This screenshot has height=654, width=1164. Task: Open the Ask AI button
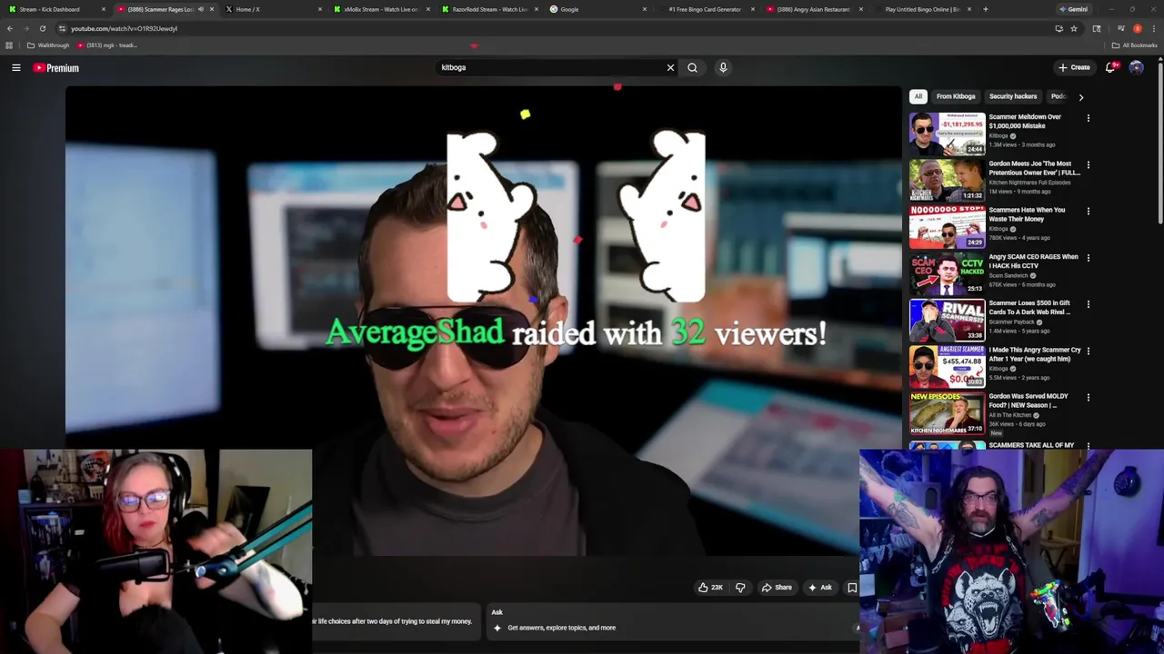819,588
